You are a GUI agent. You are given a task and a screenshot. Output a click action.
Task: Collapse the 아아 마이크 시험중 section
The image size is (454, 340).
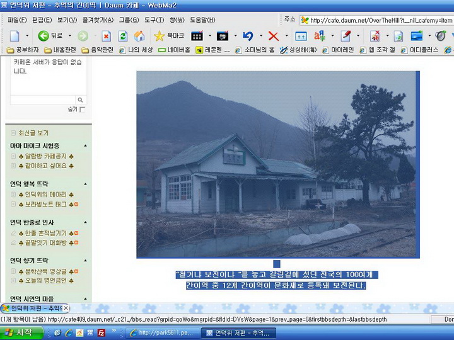point(85,145)
